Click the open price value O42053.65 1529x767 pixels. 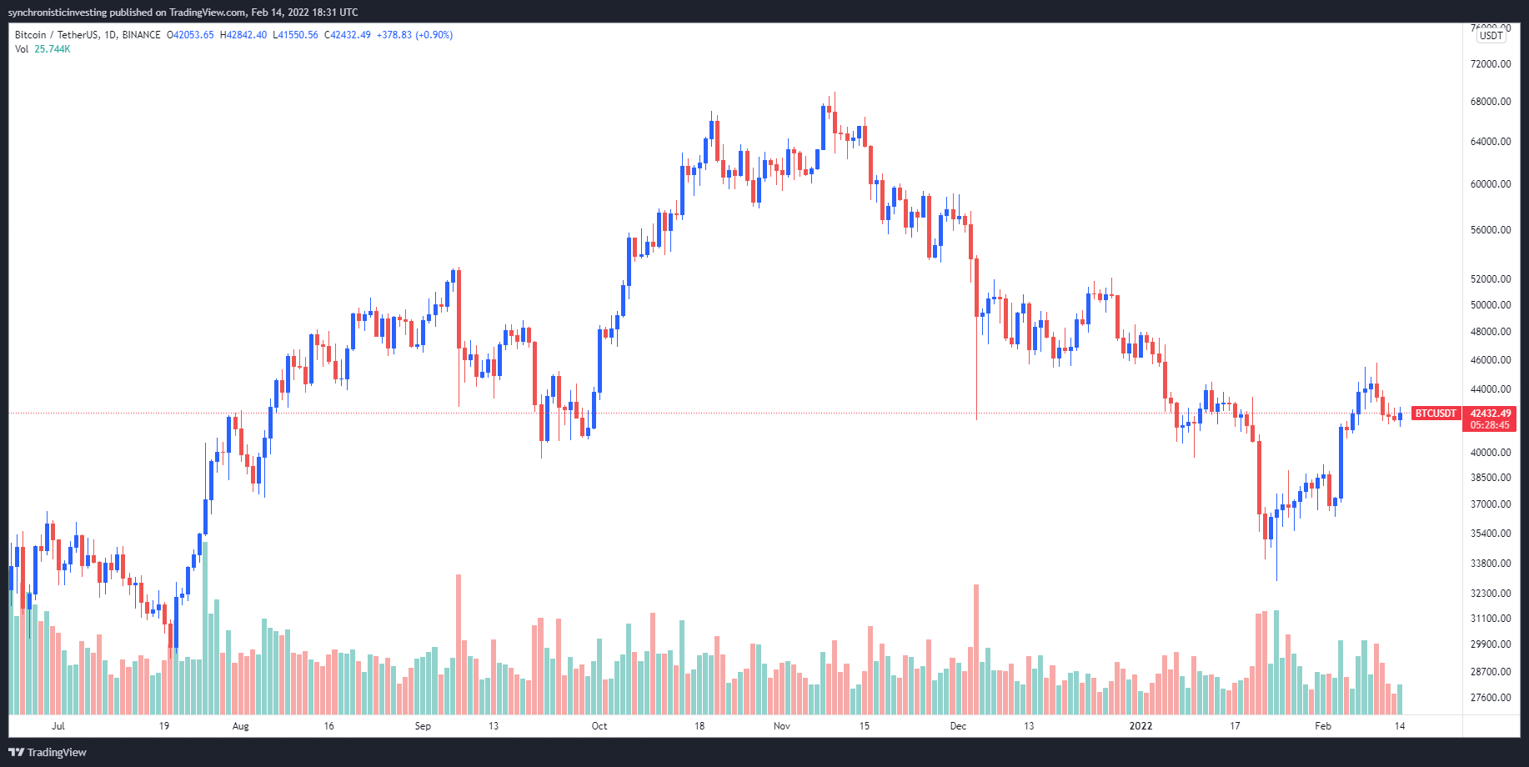tap(190, 35)
